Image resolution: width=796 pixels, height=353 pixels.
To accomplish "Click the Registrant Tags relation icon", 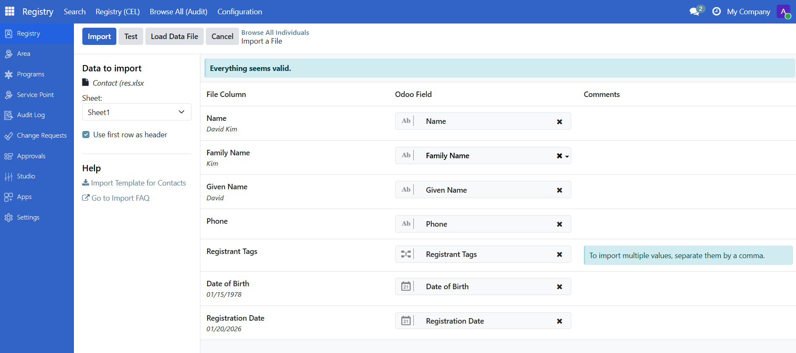I will [x=406, y=254].
